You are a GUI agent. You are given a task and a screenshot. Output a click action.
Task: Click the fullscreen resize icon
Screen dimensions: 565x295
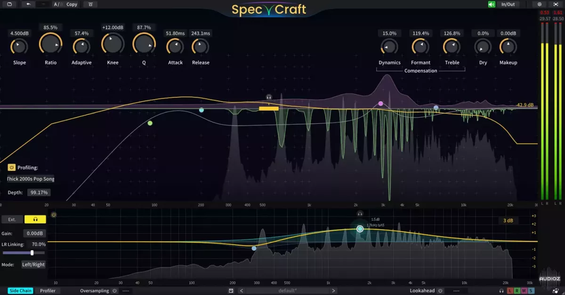tap(555, 4)
